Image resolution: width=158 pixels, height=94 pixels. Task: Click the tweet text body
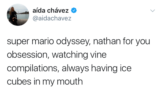coord(79,61)
